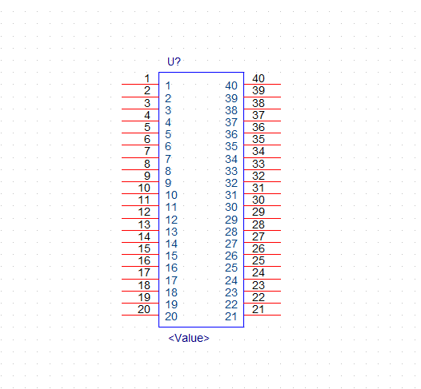The image size is (421, 389).
Task: Select the red pin line of pin 20
Action: 140,315
